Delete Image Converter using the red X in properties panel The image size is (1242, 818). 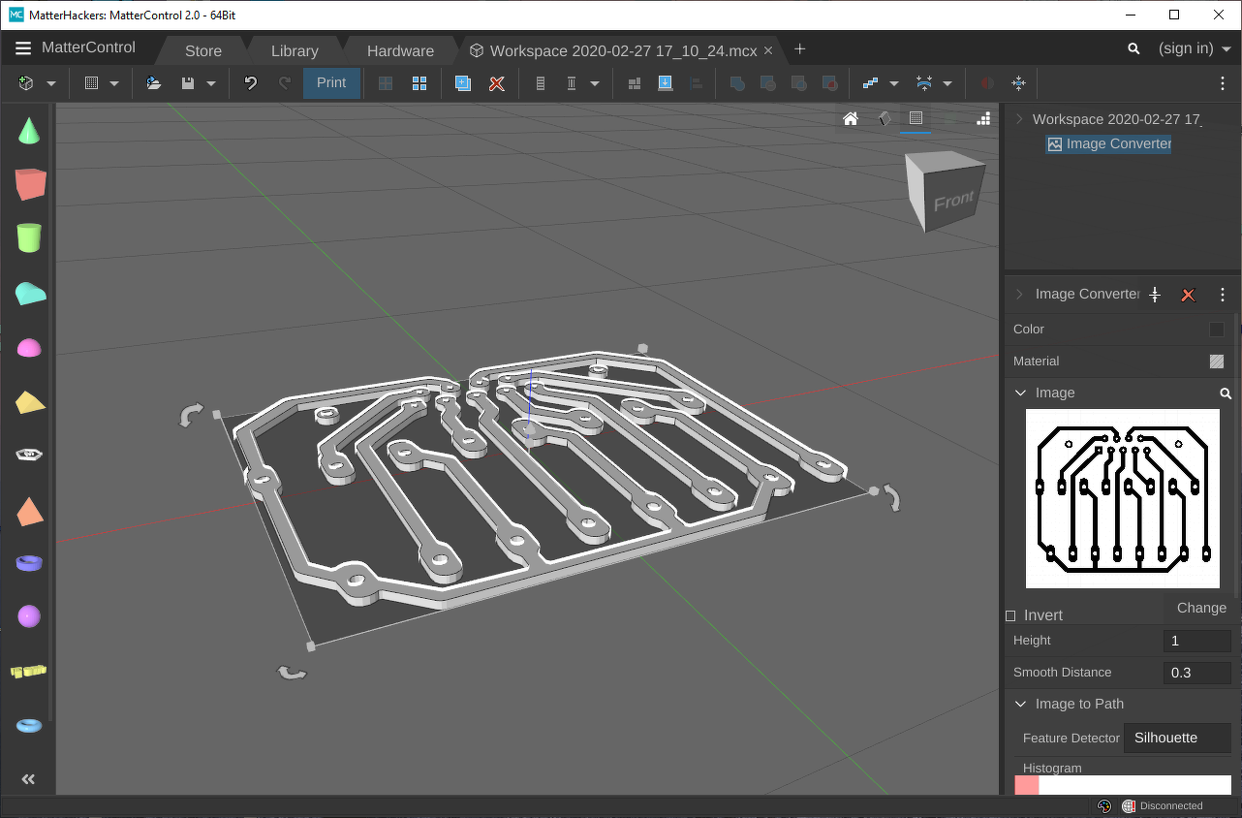1188,295
